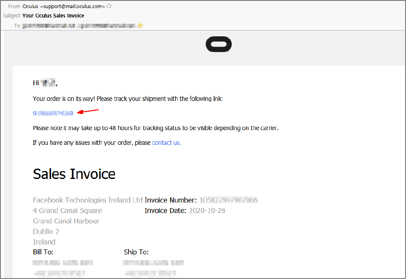
Task: Click the Oculus logo in email header
Action: pos(219,44)
